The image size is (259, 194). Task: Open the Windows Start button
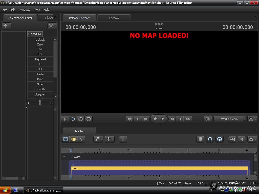pyautogui.click(x=5, y=190)
